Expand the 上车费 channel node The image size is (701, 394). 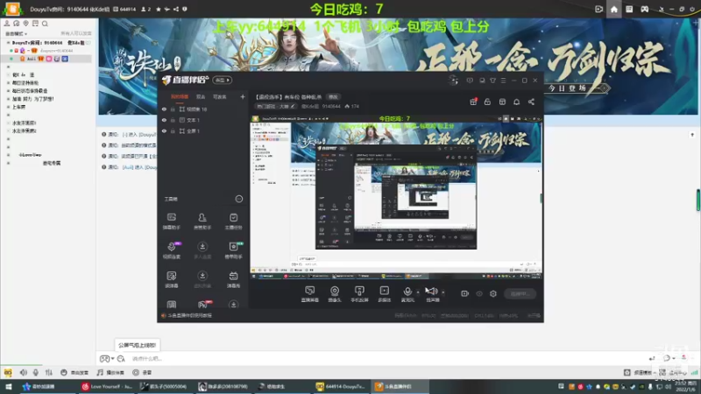[8, 107]
